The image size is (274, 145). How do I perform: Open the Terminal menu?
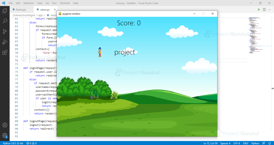pyautogui.click(x=65, y=3)
